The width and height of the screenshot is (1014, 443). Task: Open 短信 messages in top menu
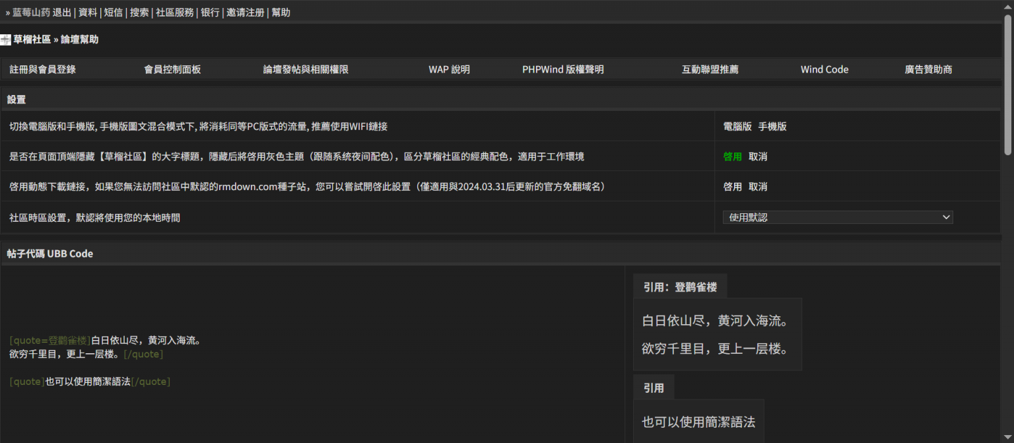tap(113, 13)
